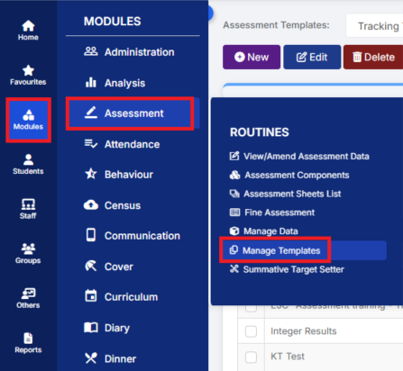403x371 pixels.
Task: Click the New button
Action: coord(252,58)
